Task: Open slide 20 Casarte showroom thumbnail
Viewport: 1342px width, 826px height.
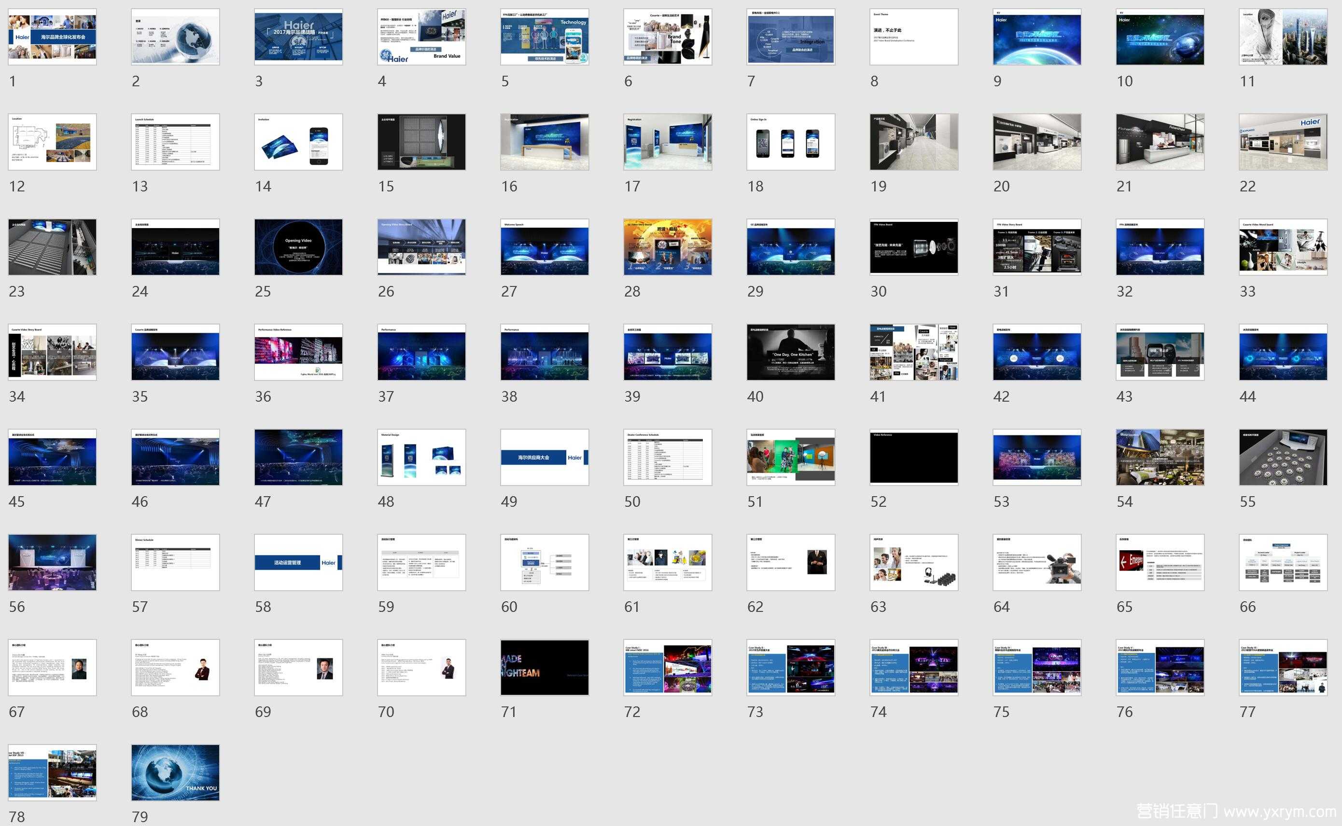Action: pos(1037,142)
